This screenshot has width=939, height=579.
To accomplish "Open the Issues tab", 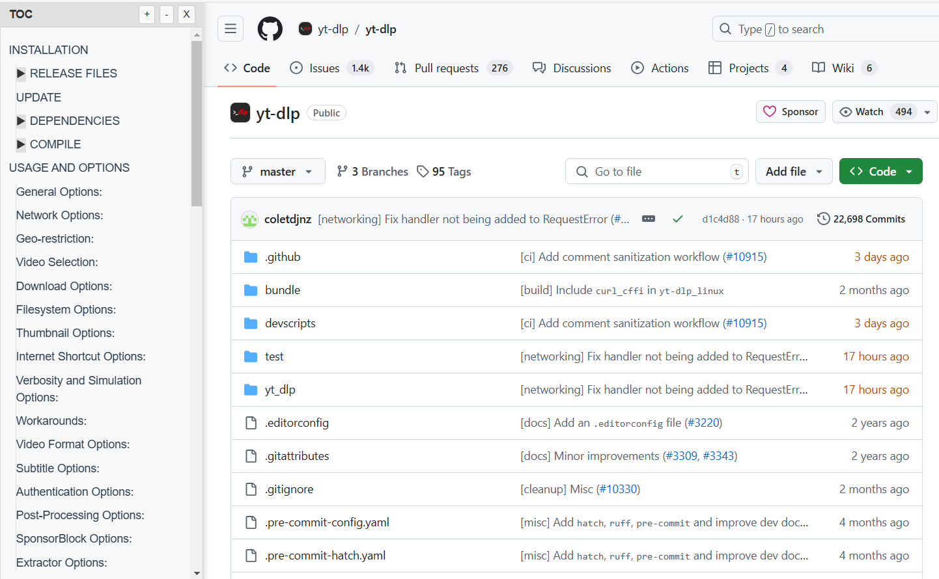I will (x=331, y=68).
